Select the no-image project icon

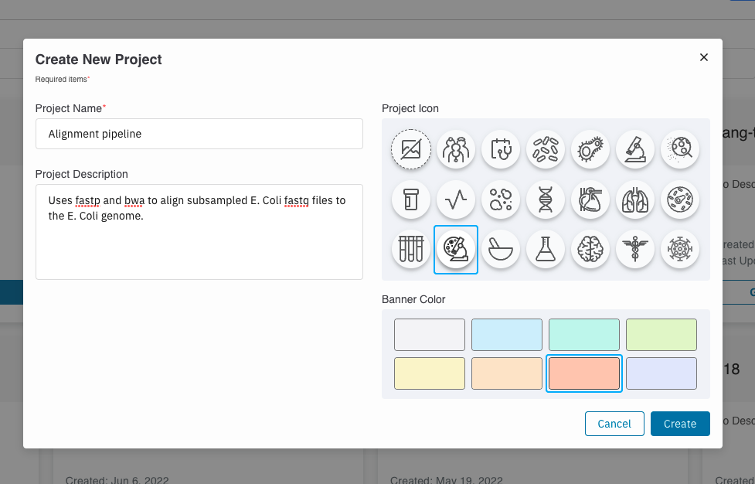point(410,149)
